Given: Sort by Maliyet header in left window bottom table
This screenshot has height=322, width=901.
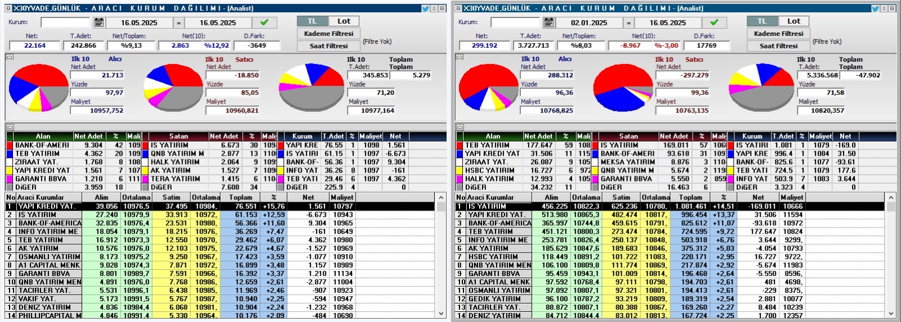Looking at the screenshot, I should tap(342, 197).
